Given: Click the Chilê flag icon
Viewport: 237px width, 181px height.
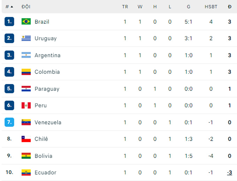Looking at the screenshot, I should 26,139.
